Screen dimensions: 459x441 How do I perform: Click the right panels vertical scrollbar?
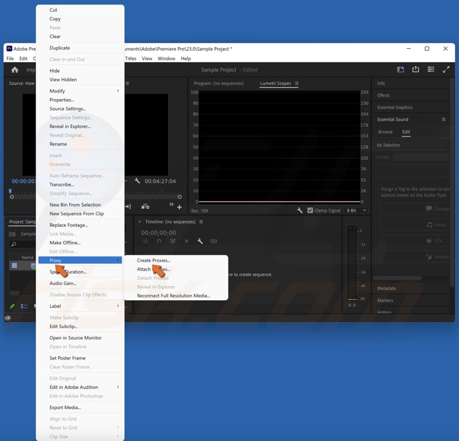click(452, 182)
